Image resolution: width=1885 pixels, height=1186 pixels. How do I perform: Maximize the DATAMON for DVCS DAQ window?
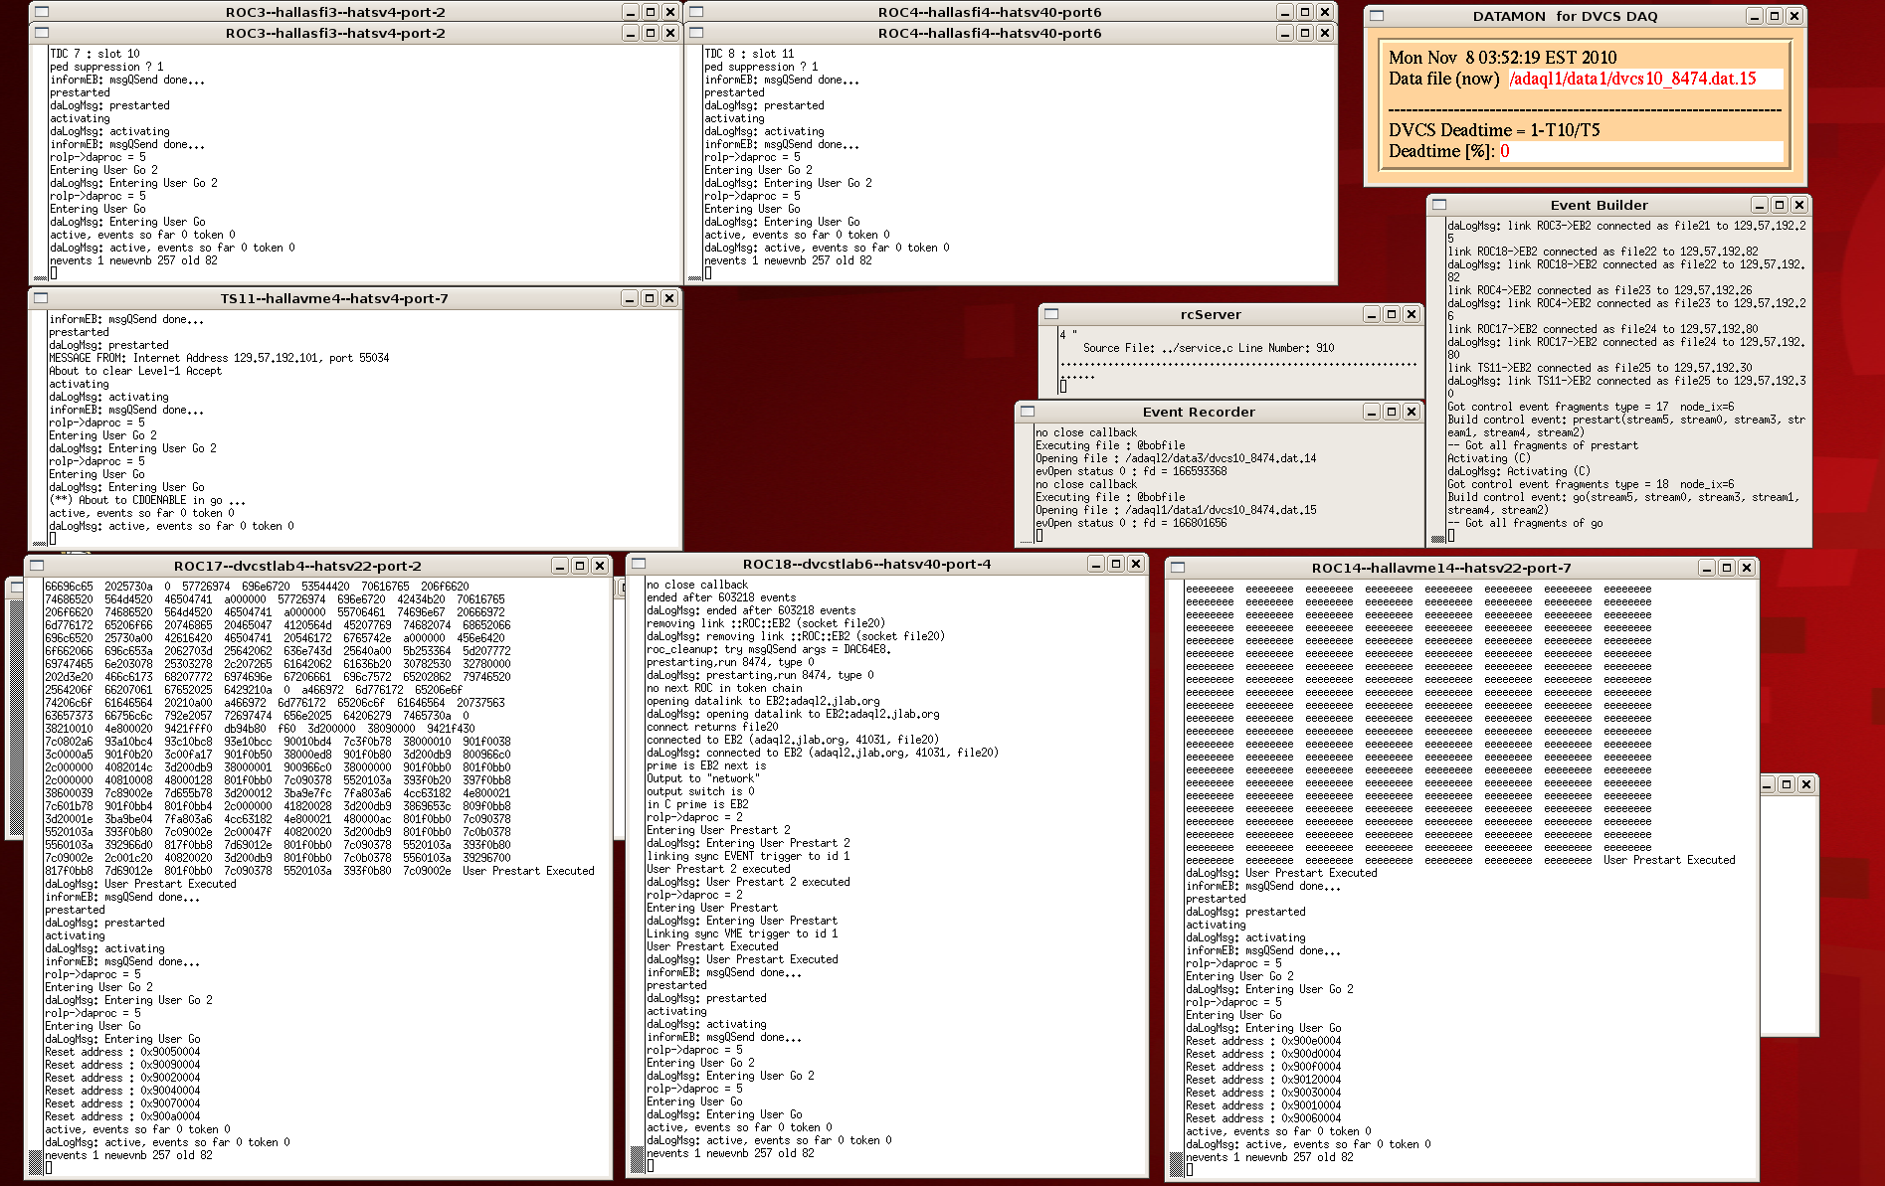[1775, 16]
